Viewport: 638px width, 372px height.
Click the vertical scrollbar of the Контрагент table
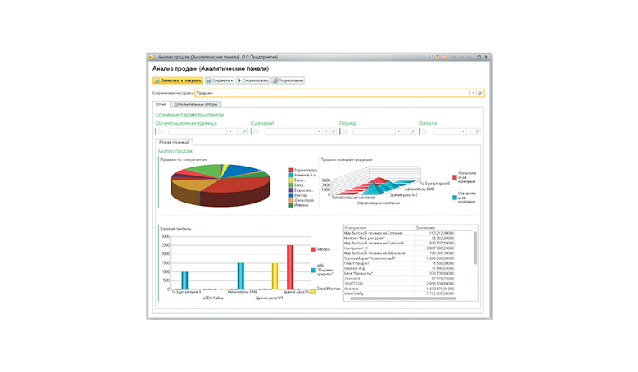(x=476, y=260)
